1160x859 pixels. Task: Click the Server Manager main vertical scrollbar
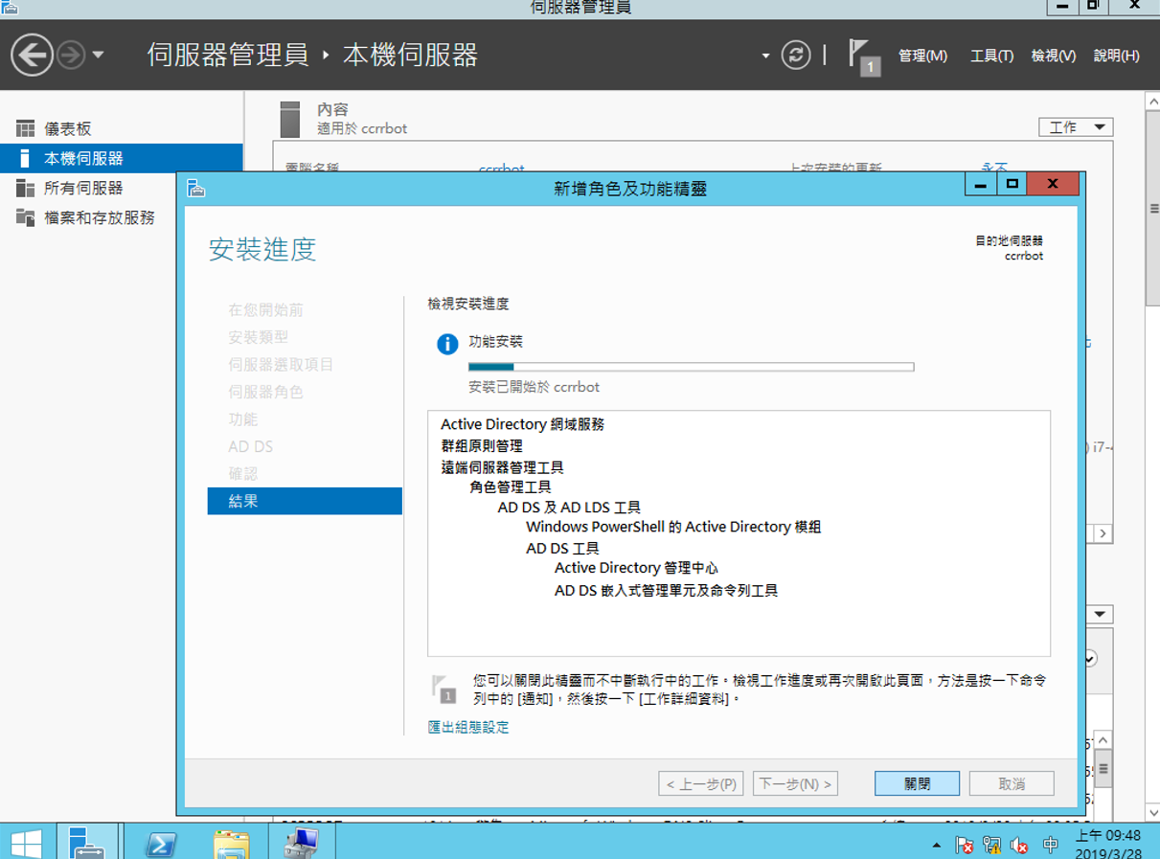click(1152, 210)
